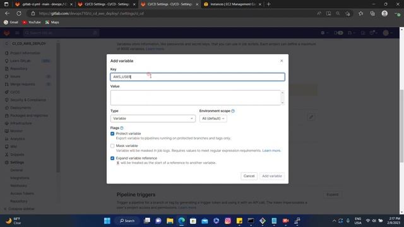Viewport: 404px width, 227px height.
Task: Open the immersive reader icon
Action: (x=328, y=13)
